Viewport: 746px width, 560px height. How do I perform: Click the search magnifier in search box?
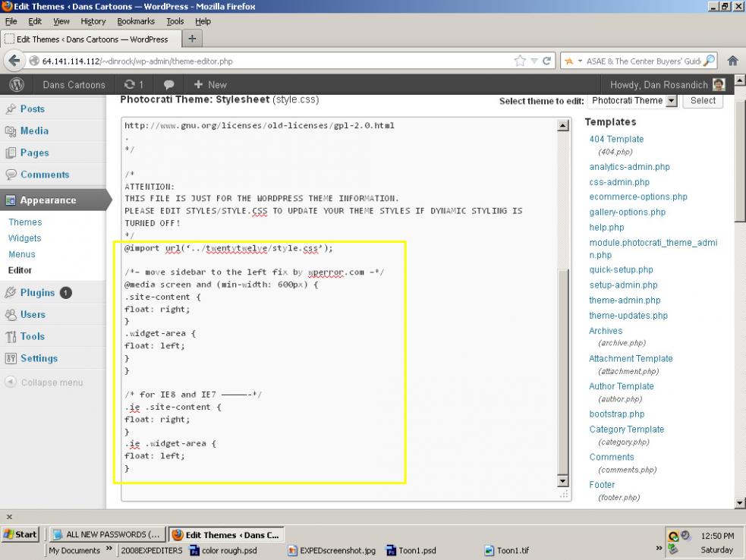[709, 61]
